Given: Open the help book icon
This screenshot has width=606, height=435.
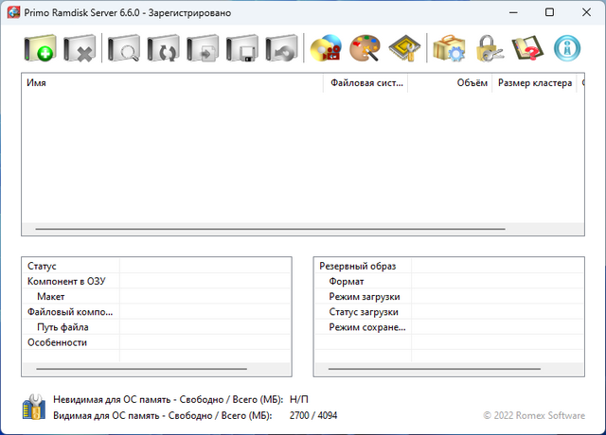Looking at the screenshot, I should 527,48.
